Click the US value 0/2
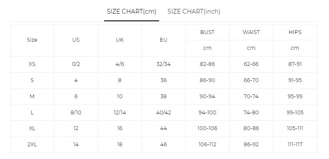The width and height of the screenshot is (329, 159). [x=76, y=64]
